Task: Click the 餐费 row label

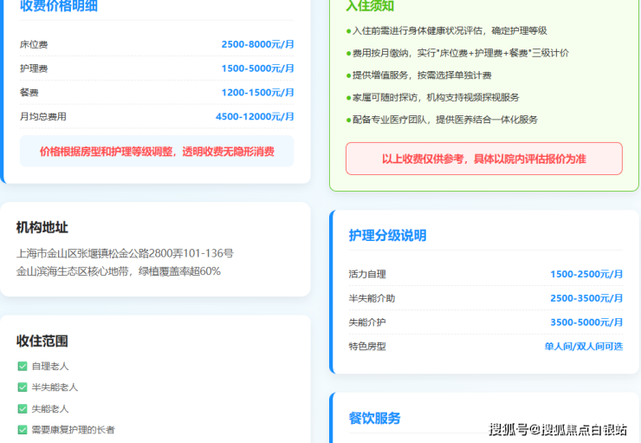Action: pos(29,93)
